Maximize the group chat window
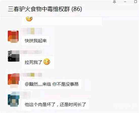Viewport: 139px width, 113px height. (136, 2)
